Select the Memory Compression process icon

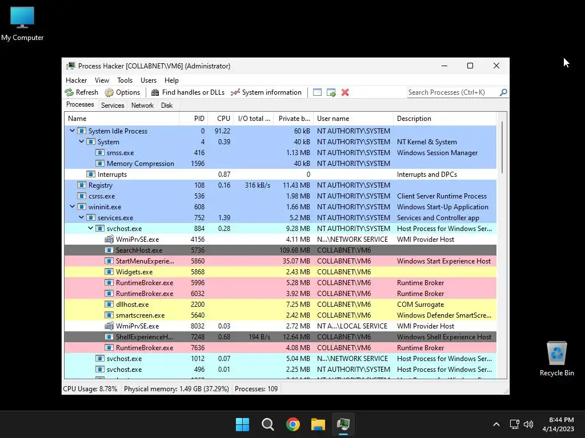(100, 164)
